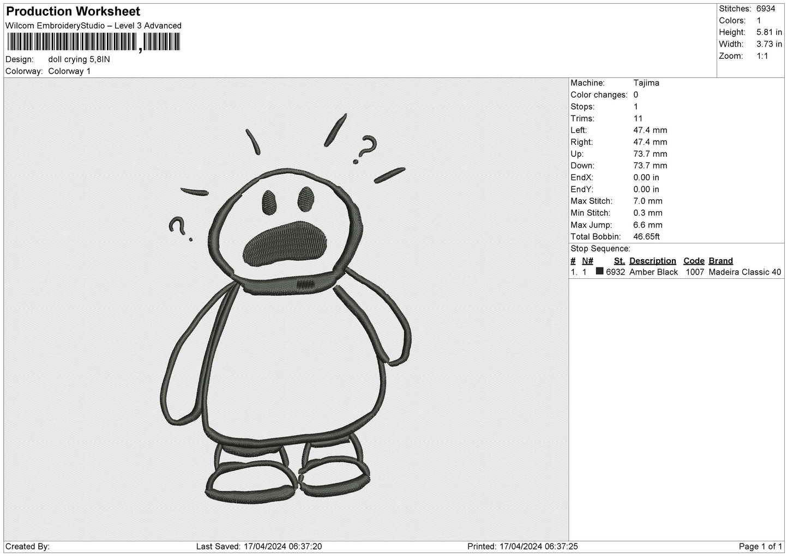
Task: Click the doll's left eye
Action: click(269, 201)
